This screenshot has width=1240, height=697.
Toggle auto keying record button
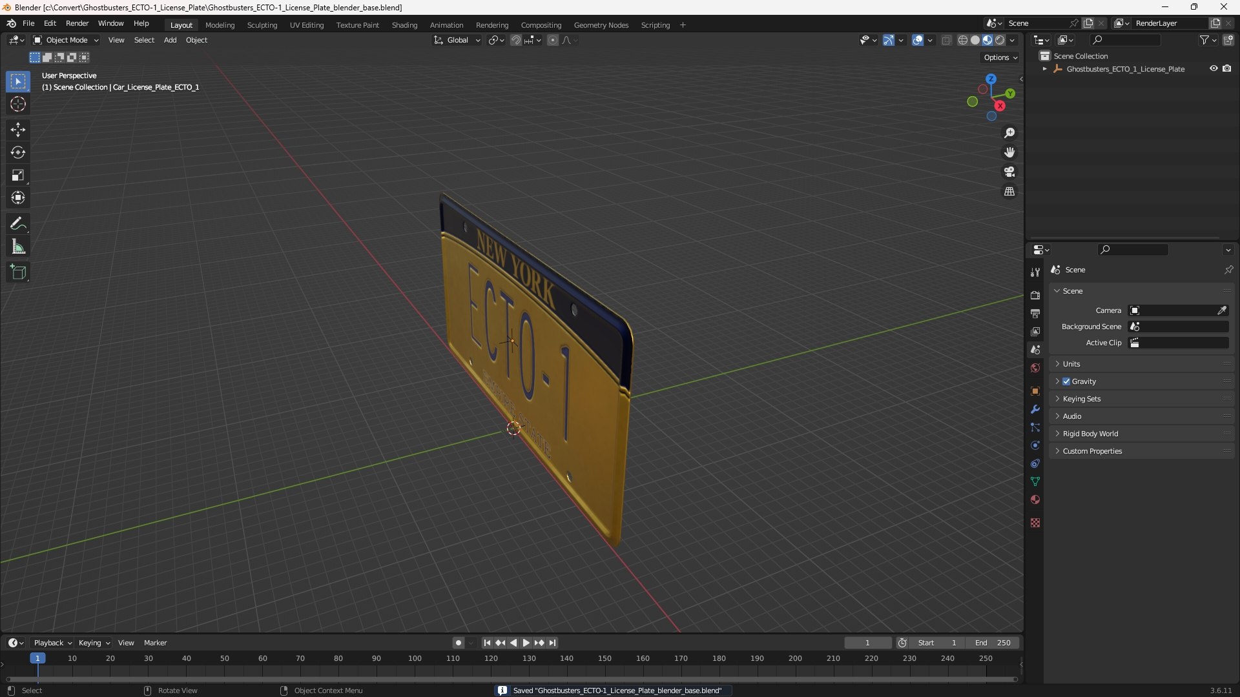(x=458, y=643)
